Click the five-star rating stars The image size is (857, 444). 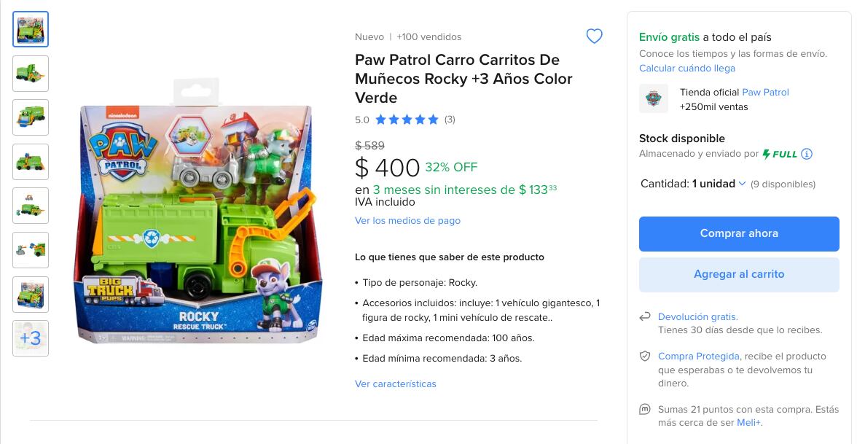click(408, 120)
